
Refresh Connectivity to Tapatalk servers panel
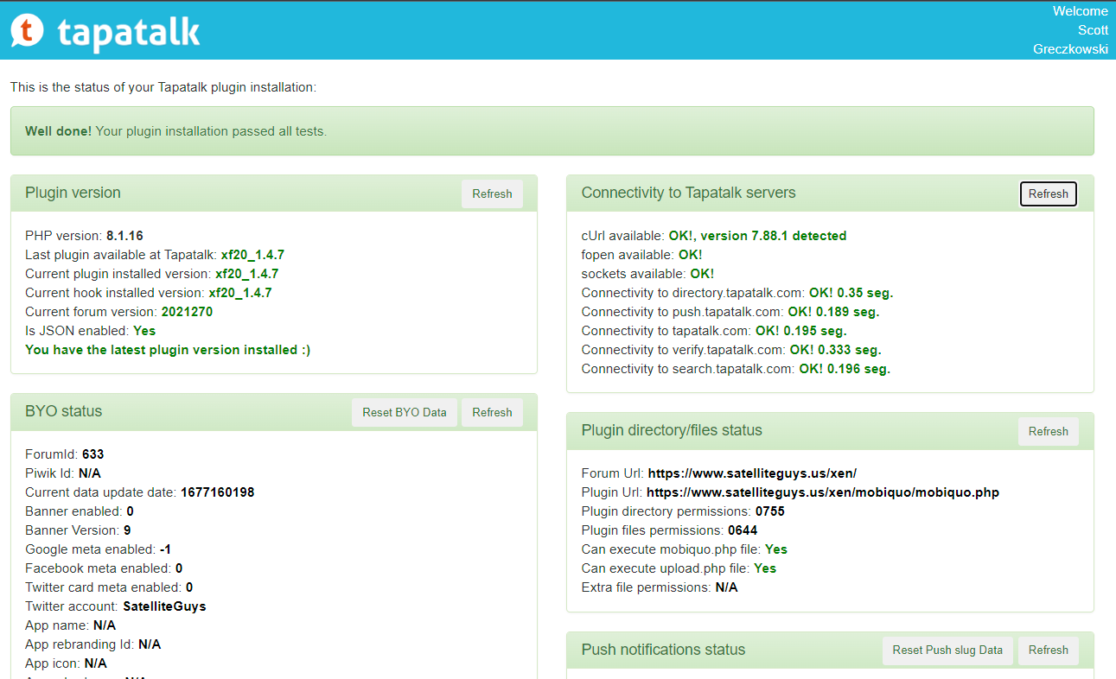[1049, 194]
